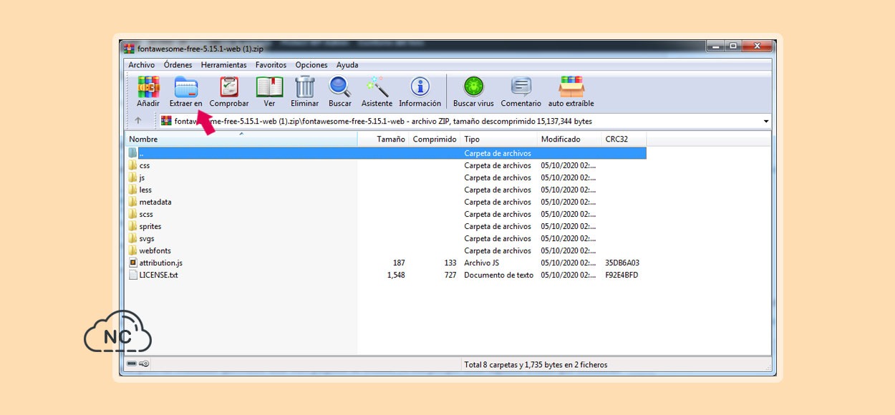This screenshot has height=415, width=895.
Task: Click the LICENSE.txt file icon
Action: pos(133,275)
